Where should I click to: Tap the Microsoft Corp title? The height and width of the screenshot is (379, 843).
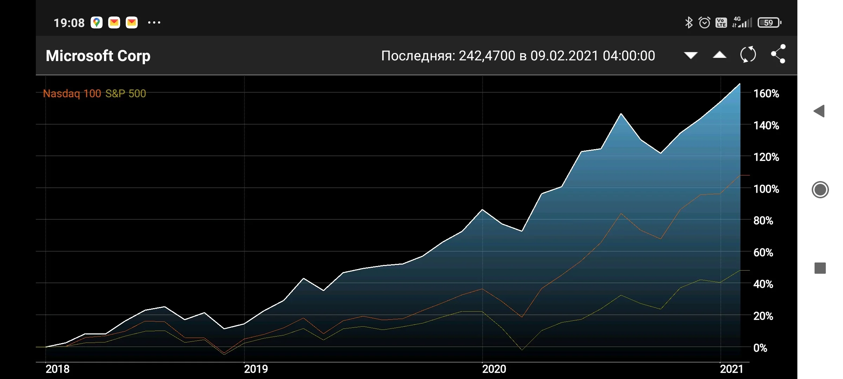tap(98, 56)
